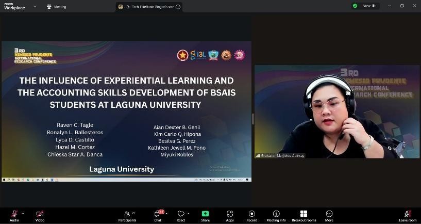Viewport: 421px width, 224px height.
Task: Unmute using the Audio microphone icon
Action: coord(14,214)
